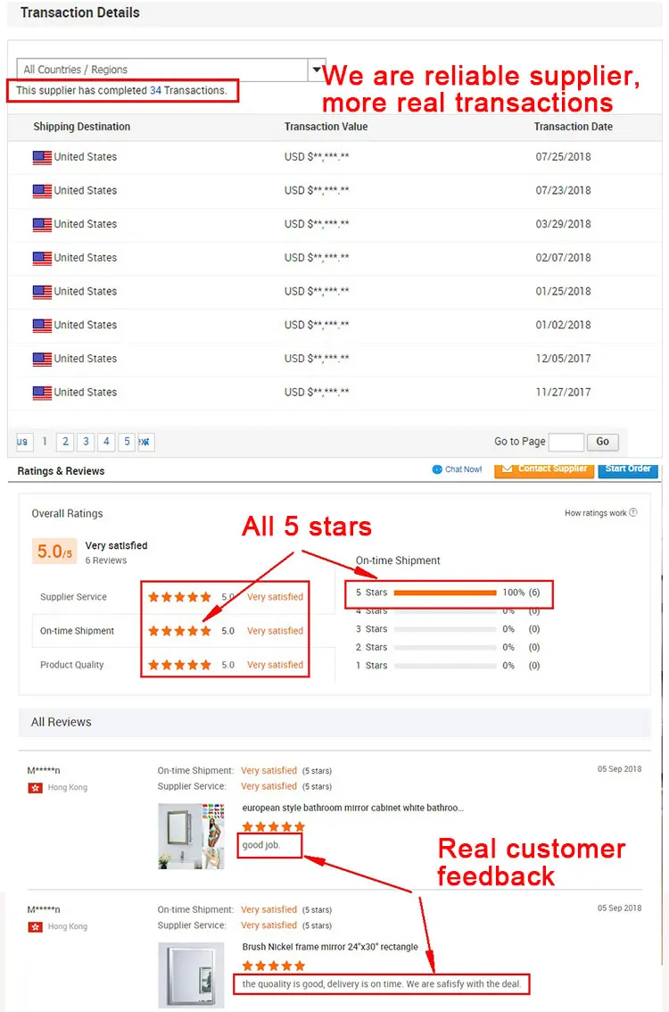The image size is (669, 1012).
Task: Open Brush Nickel frame mirror product link
Action: pos(330,947)
